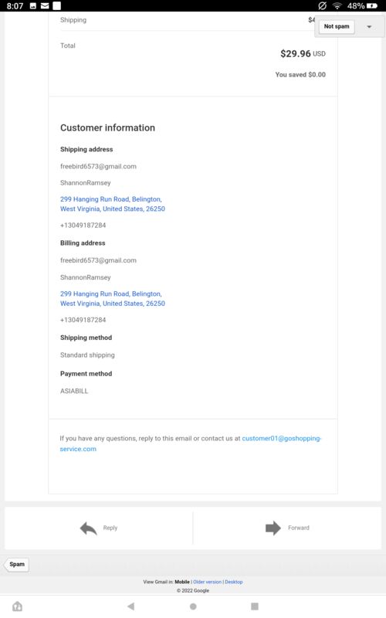Switch to Desktop view of Gmail
Viewport: 386px width, 618px height.
point(234,582)
